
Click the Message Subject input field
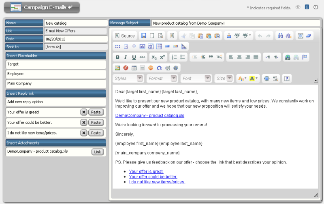(x=236, y=23)
